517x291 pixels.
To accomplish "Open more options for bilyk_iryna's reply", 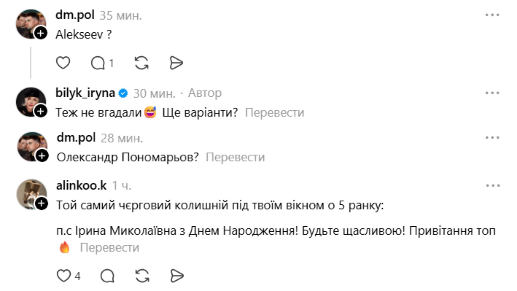I will pos(492,93).
